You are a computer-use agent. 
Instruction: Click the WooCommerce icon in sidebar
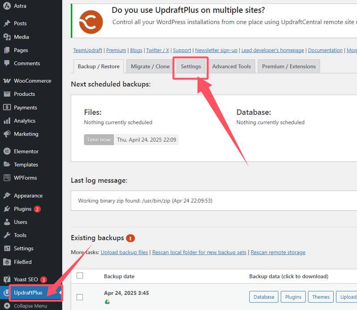(x=7, y=81)
